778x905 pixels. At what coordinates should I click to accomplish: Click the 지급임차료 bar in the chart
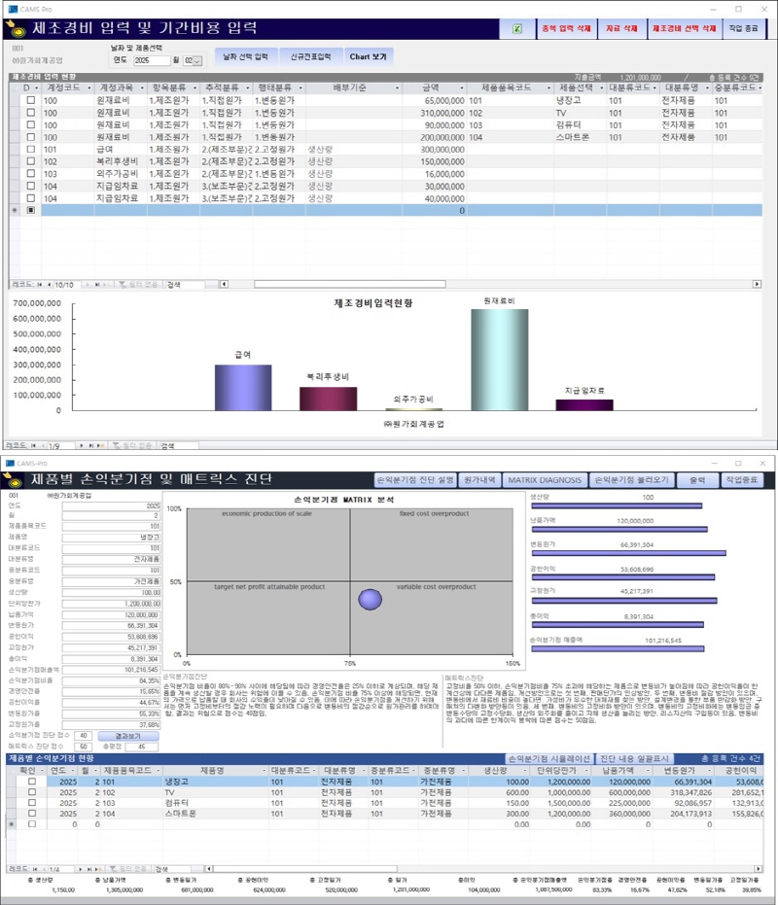click(584, 405)
